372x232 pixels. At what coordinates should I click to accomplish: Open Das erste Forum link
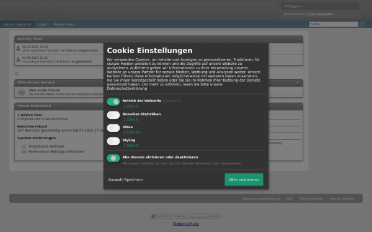pyautogui.click(x=45, y=90)
